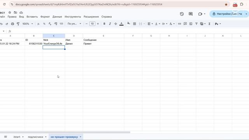Image resolution: width=249 pixels, height=140 pixels.
Task: Toggle strikethrough formatting
Action: coord(116,24)
